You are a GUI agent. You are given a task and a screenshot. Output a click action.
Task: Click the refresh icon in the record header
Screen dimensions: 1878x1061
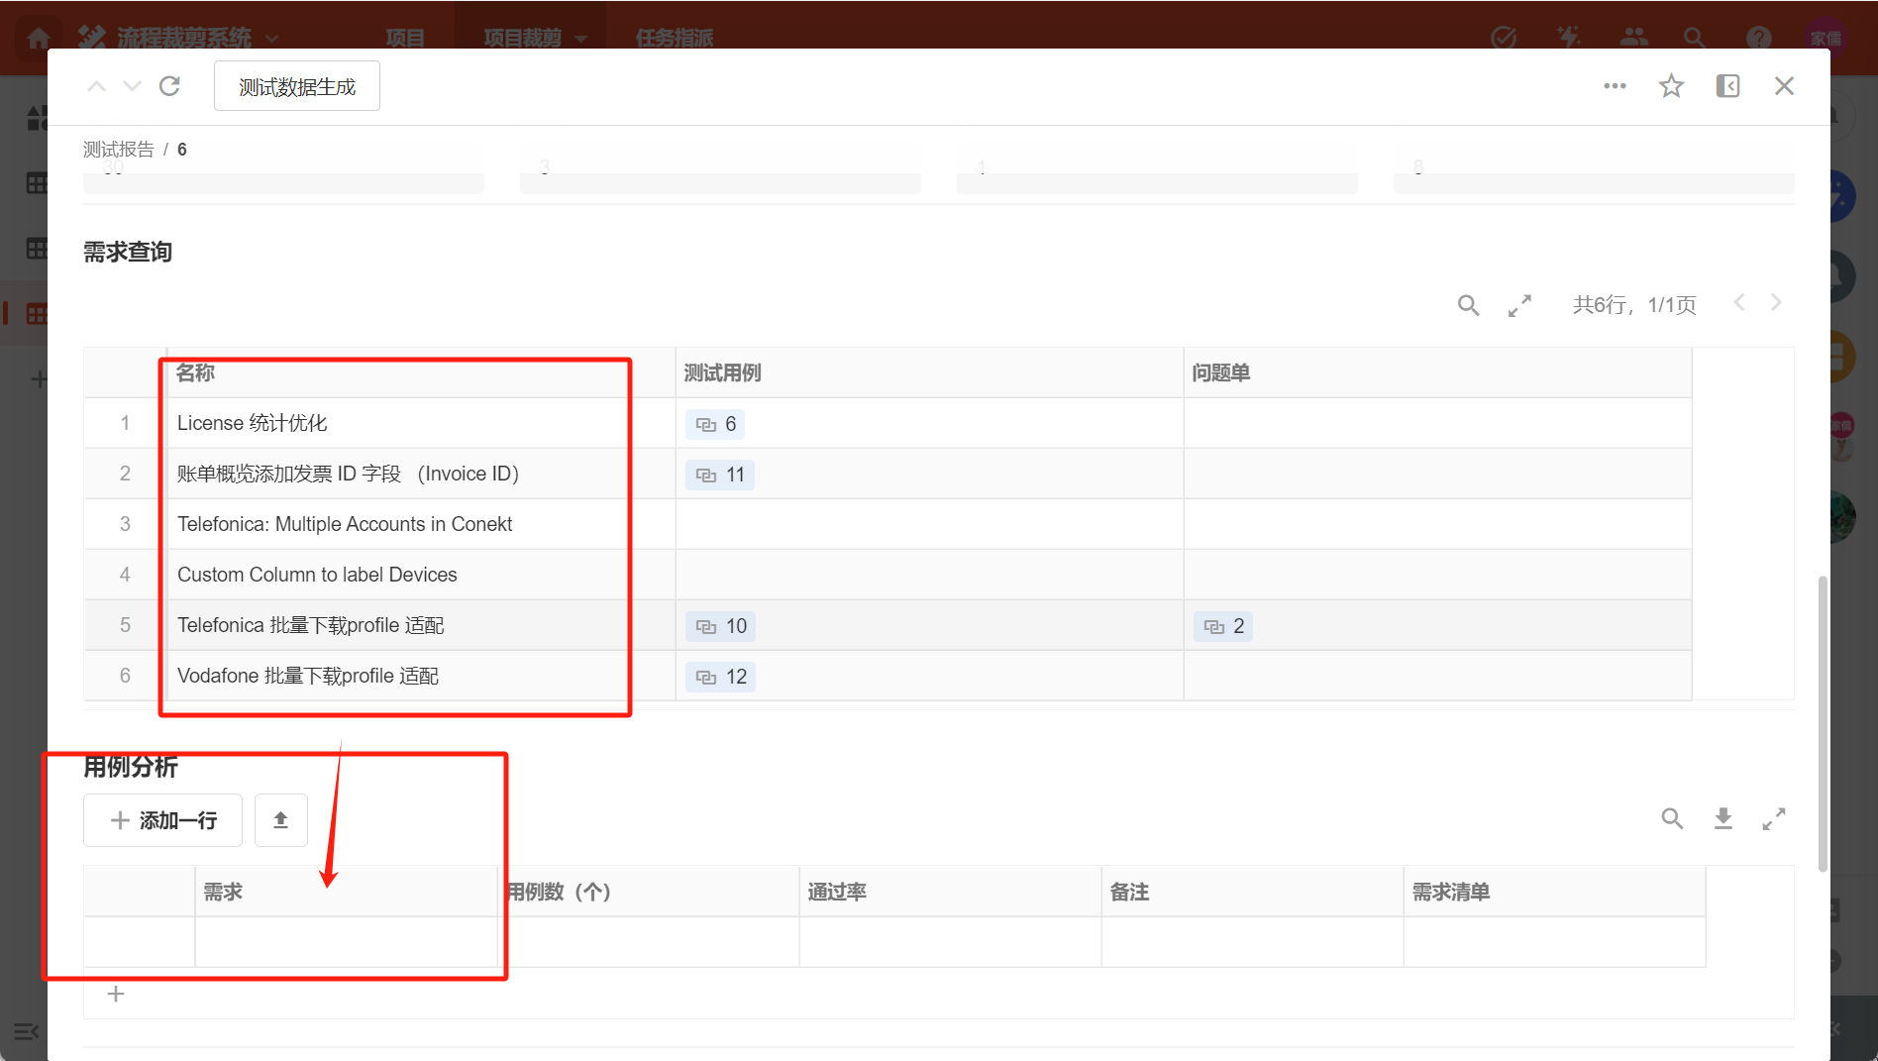click(x=169, y=86)
